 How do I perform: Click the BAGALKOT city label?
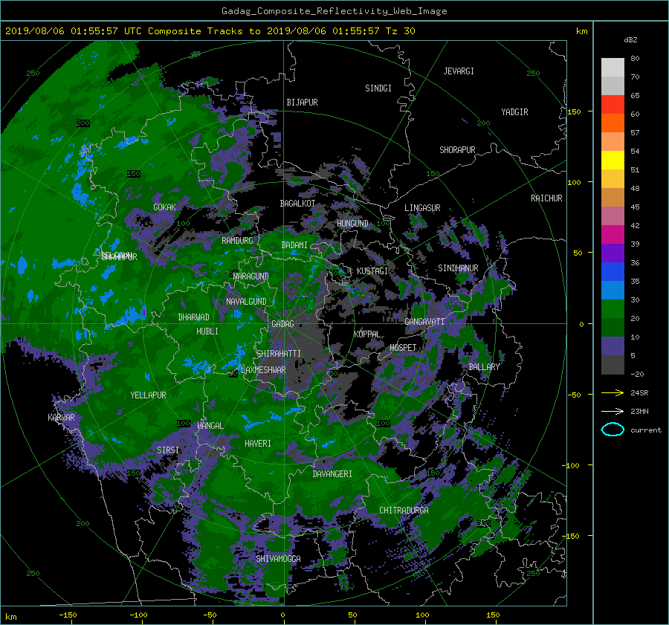[x=297, y=204]
